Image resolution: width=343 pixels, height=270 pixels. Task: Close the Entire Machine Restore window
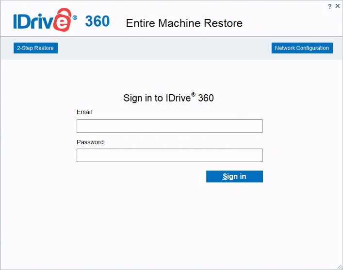tap(338, 6)
